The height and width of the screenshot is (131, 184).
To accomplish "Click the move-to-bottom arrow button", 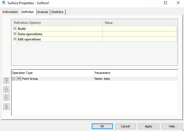I will 6,106.
